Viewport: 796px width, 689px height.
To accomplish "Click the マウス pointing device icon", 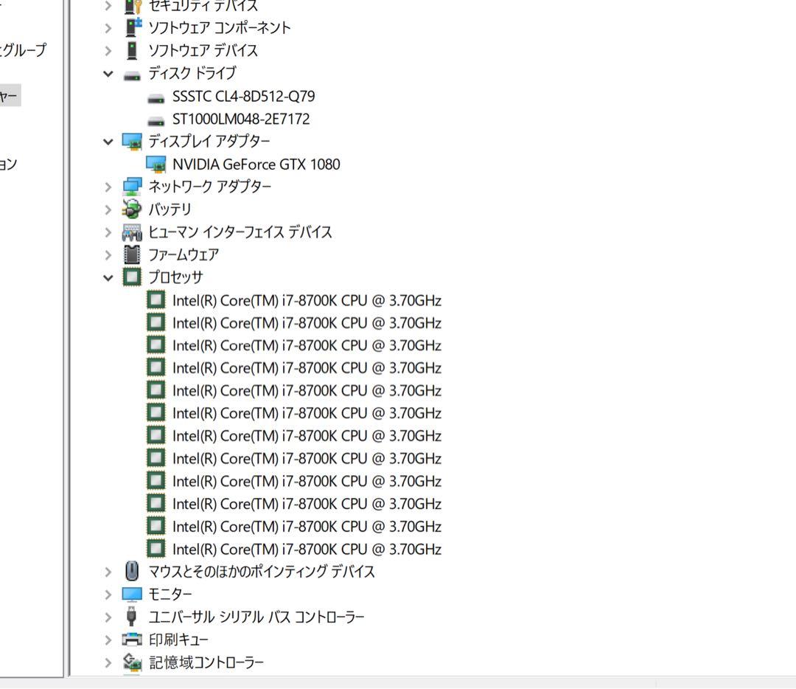I will click(133, 572).
